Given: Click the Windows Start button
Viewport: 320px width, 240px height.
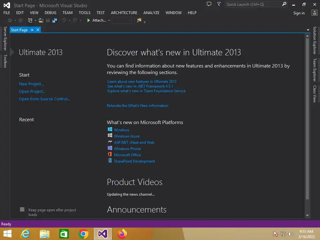Looking at the screenshot, I should click(7, 234).
